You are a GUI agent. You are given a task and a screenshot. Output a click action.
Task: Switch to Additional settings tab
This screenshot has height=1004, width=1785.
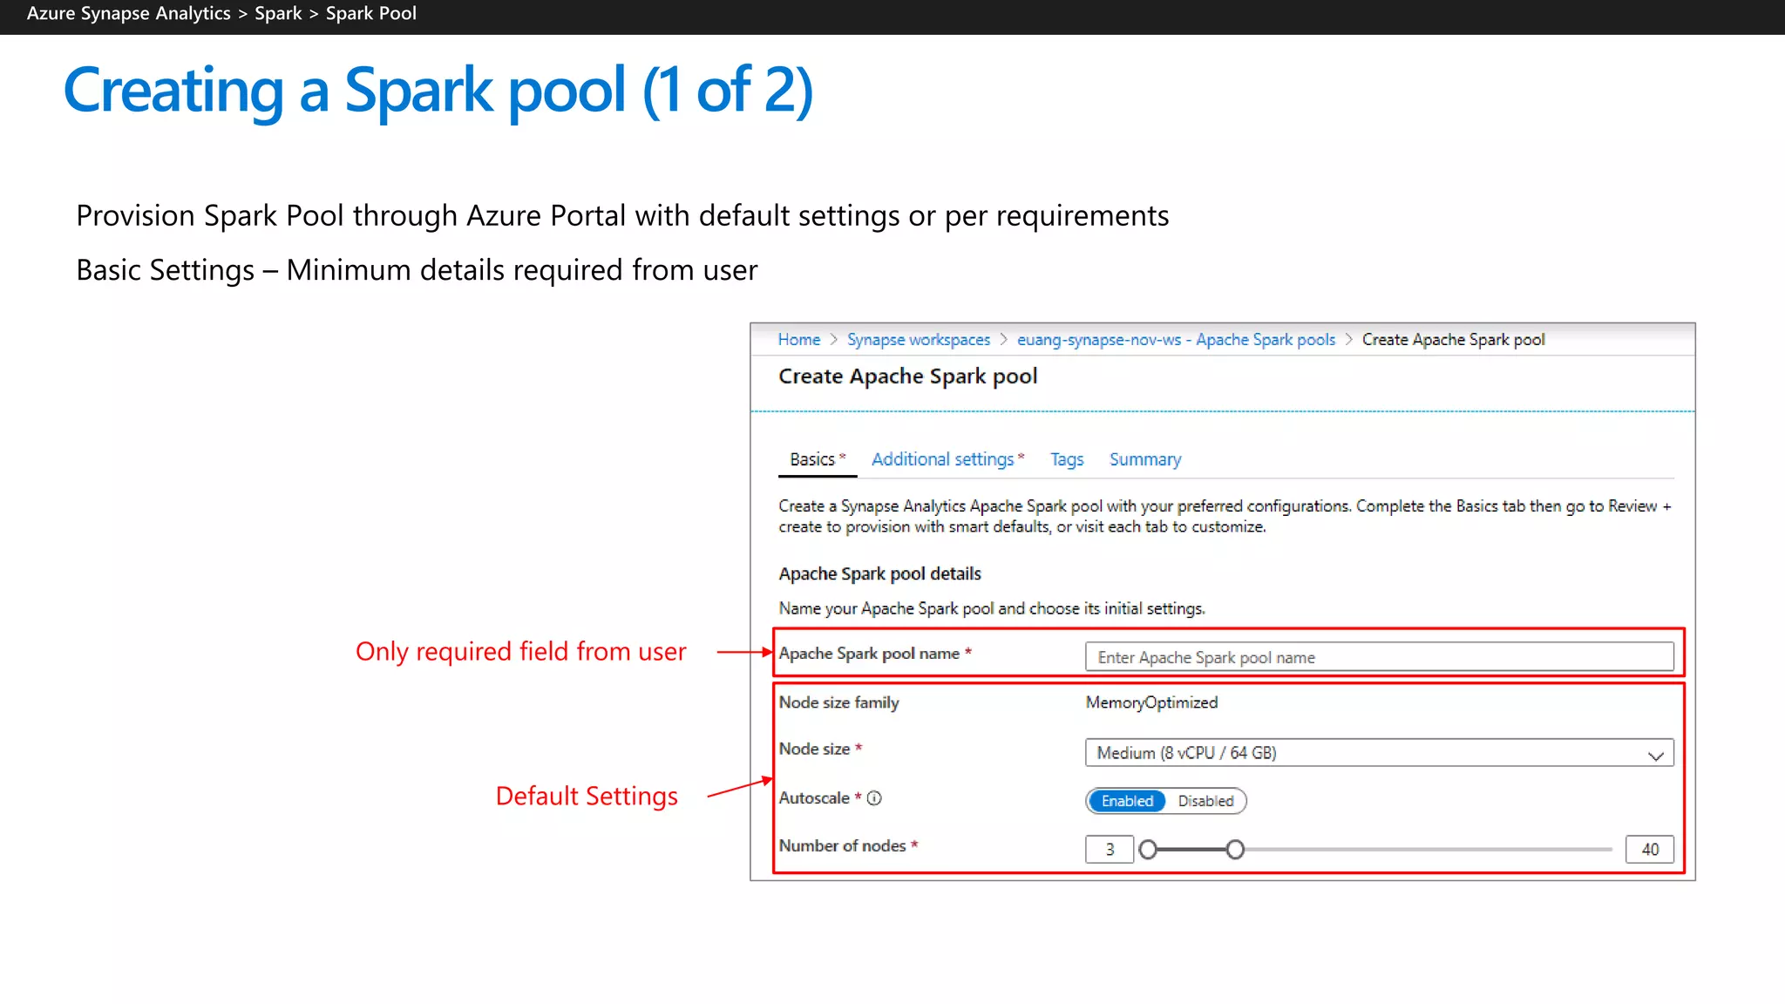pos(947,459)
